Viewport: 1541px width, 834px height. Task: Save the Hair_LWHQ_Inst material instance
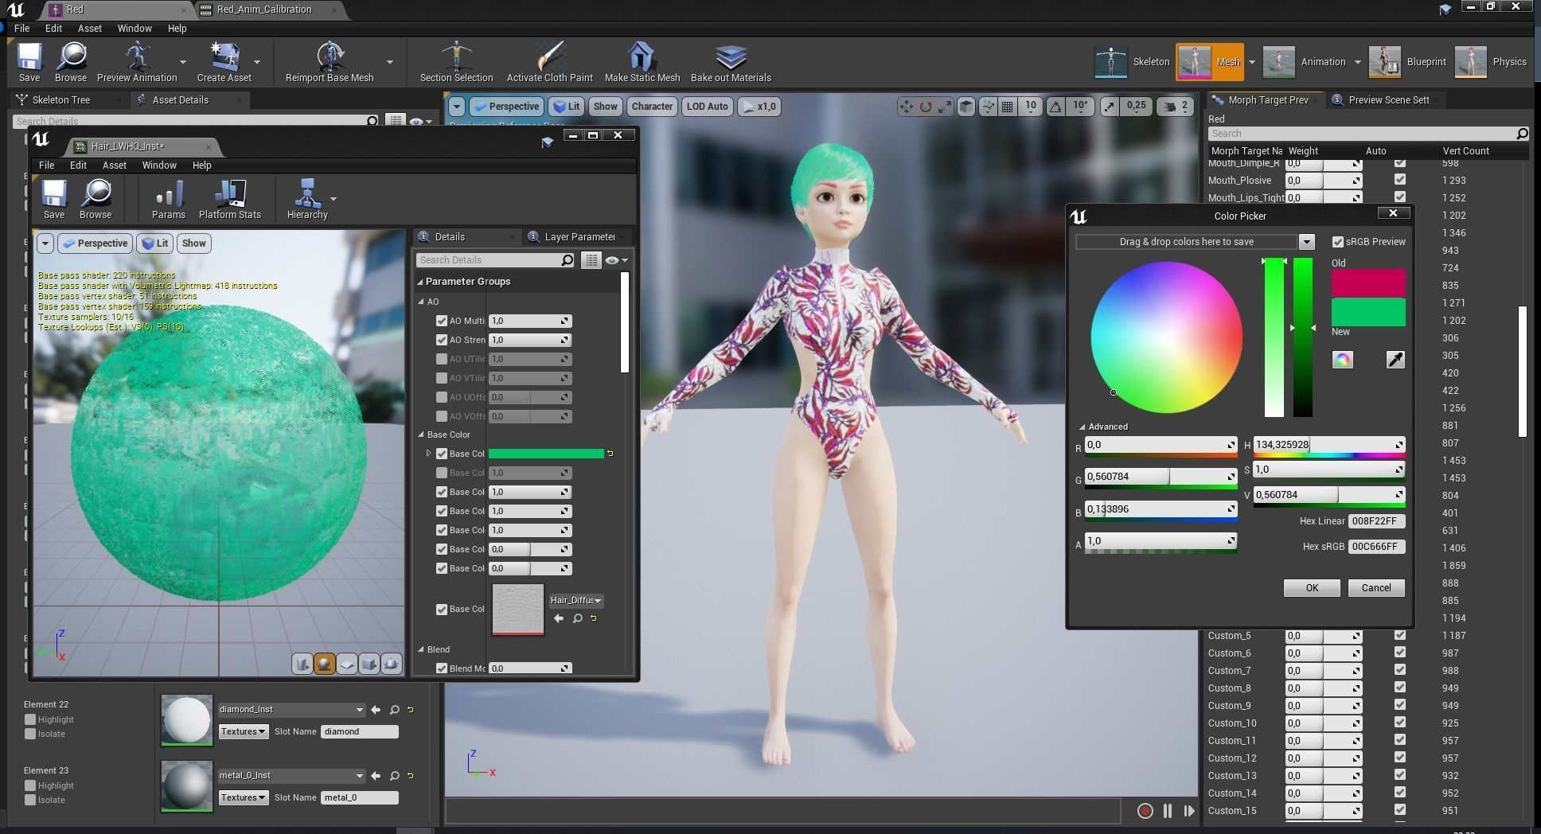pyautogui.click(x=54, y=199)
